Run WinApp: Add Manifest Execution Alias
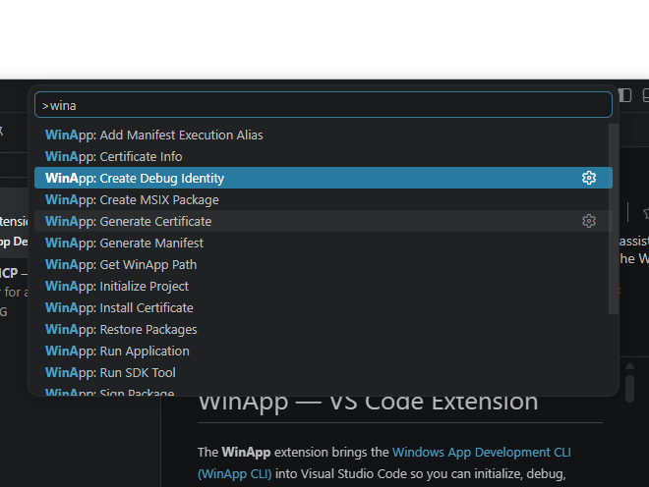The height and width of the screenshot is (487, 649). point(324,135)
